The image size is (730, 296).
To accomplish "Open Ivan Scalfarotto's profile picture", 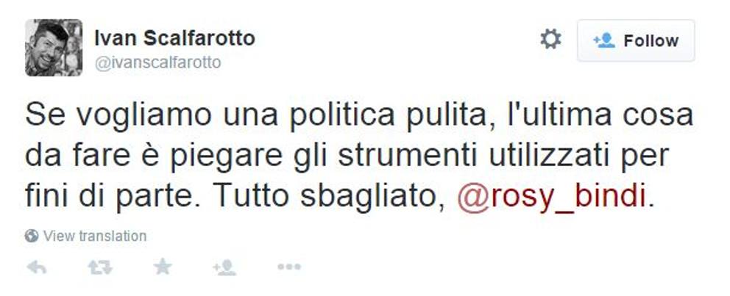I will 54,48.
